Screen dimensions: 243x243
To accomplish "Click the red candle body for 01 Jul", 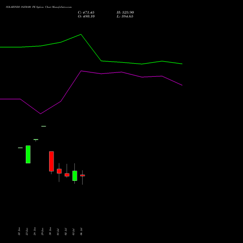I will coord(59,171).
